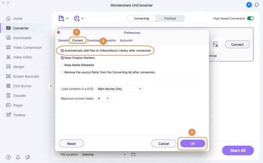Image resolution: width=263 pixels, height=163 pixels.
Task: Switch to the General preferences tab
Action: [x=63, y=40]
